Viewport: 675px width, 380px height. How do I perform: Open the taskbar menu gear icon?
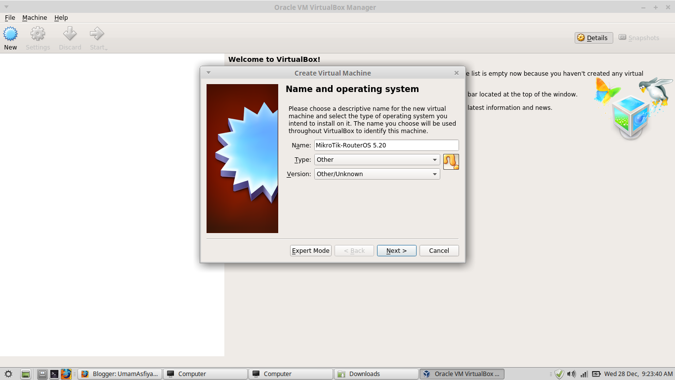point(8,374)
